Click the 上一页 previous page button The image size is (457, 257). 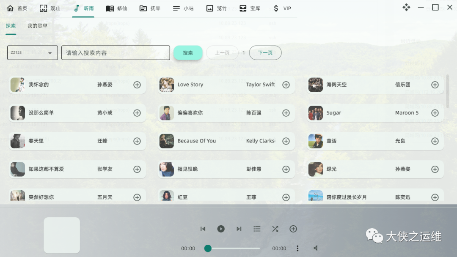click(x=222, y=53)
